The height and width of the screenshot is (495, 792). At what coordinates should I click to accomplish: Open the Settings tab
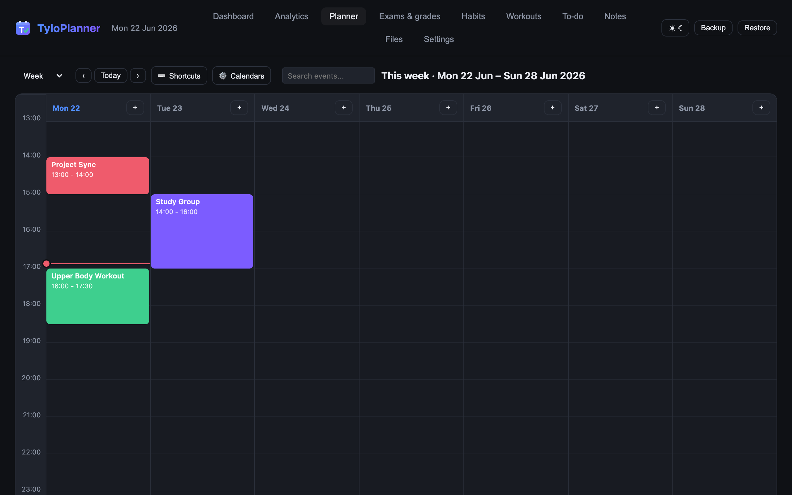coord(439,39)
